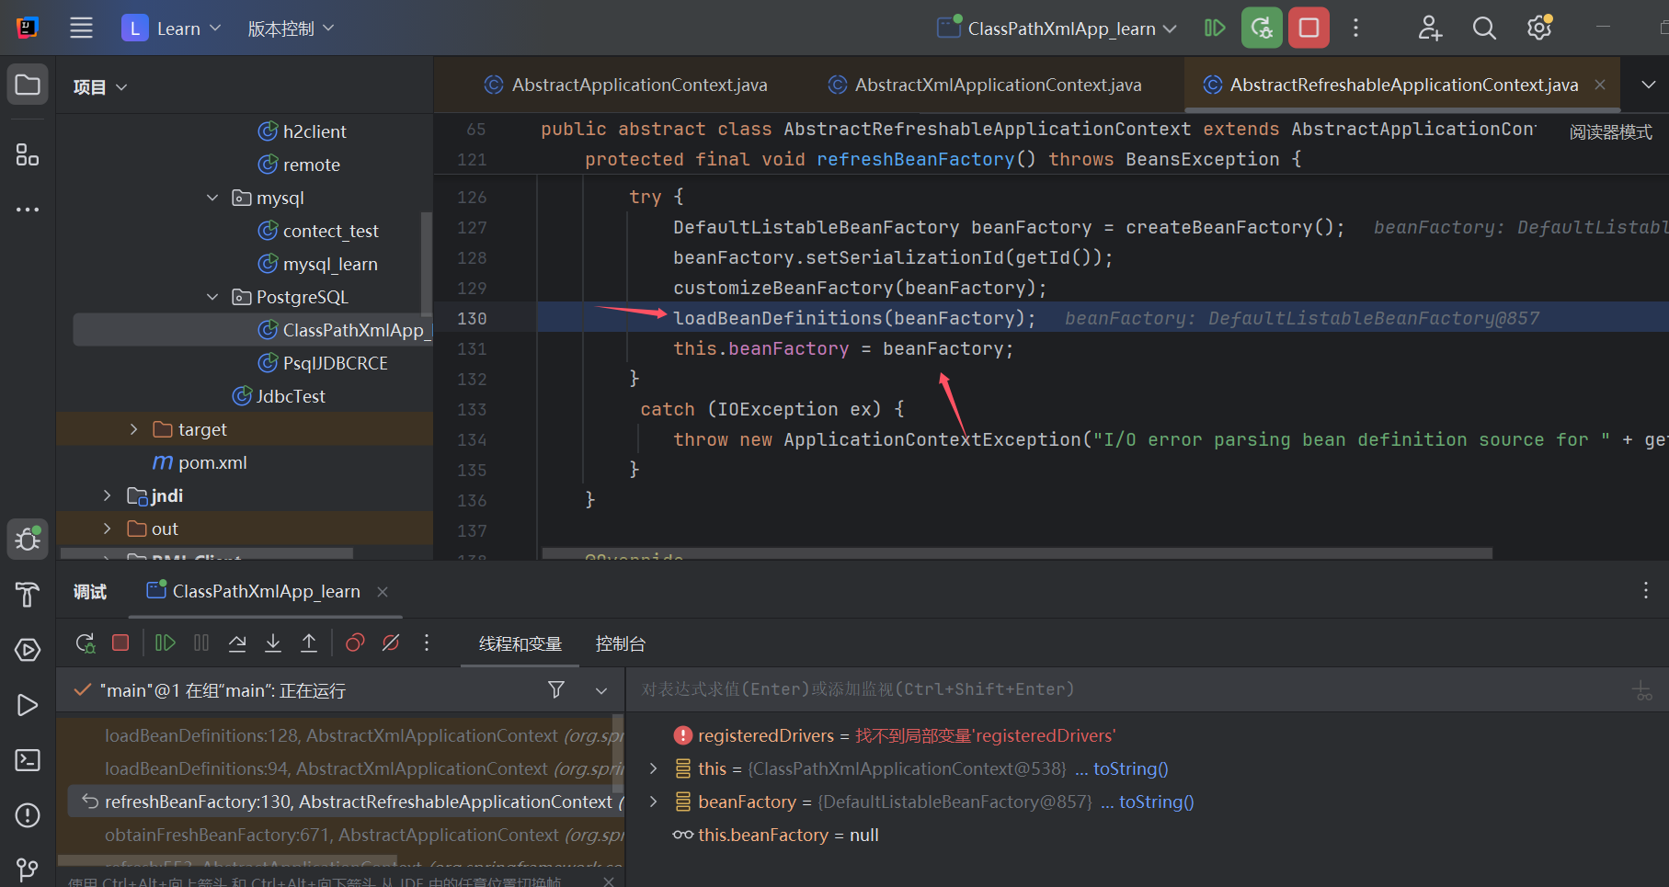
Task: Step out in debugger
Action: 309,643
